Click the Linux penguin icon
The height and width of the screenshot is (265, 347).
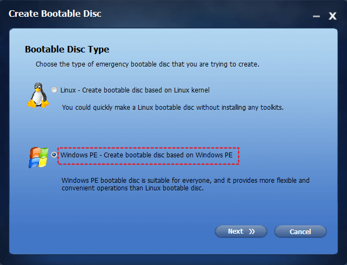tap(38, 95)
